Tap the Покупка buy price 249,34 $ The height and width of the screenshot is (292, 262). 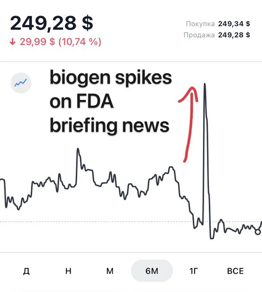coord(234,24)
